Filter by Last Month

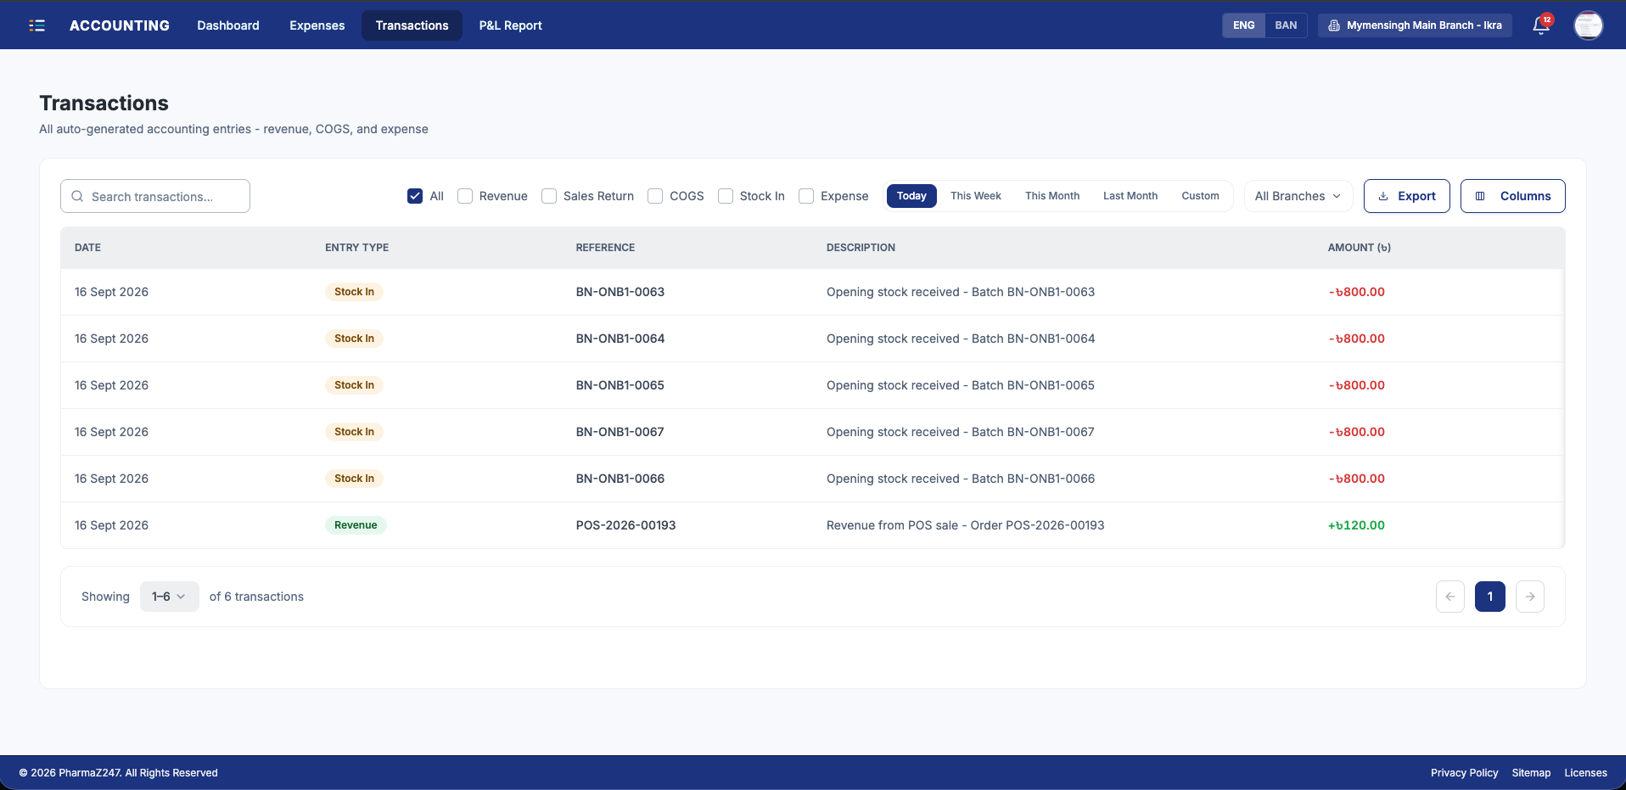point(1130,196)
